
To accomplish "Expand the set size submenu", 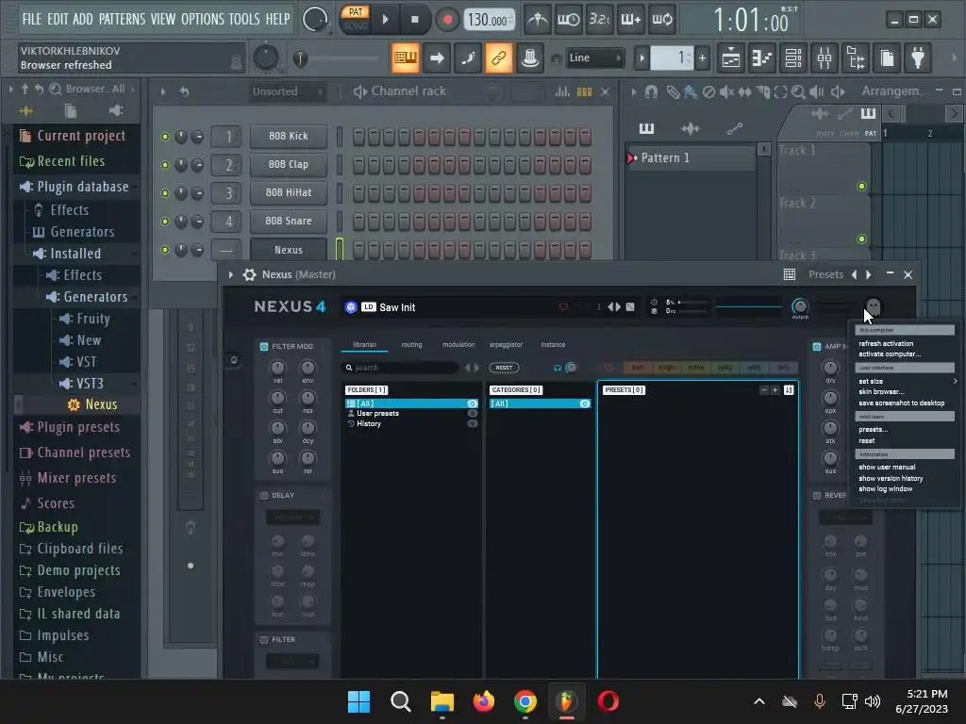I will pyautogui.click(x=906, y=381).
